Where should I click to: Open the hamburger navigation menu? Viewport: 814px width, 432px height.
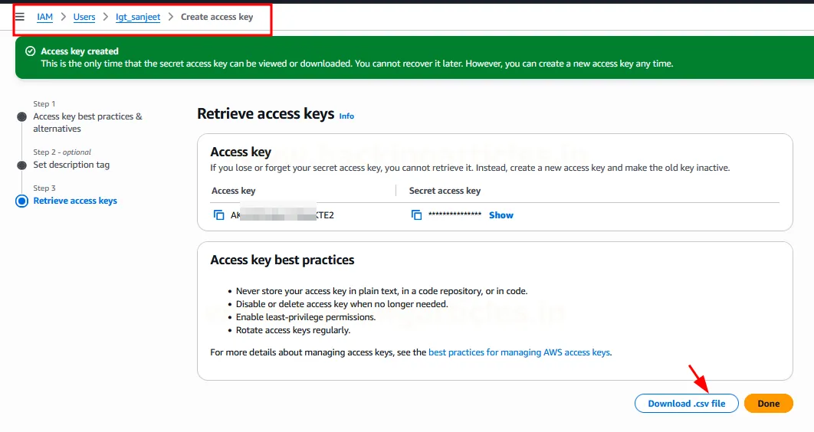click(x=20, y=17)
